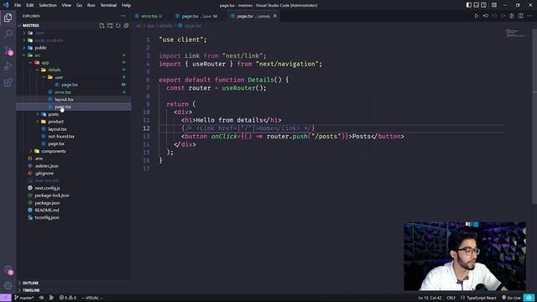Split the editor to the right
Image resolution: width=537 pixels, height=302 pixels.
tap(520, 16)
